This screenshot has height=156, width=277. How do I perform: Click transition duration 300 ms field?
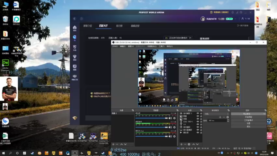point(217,120)
